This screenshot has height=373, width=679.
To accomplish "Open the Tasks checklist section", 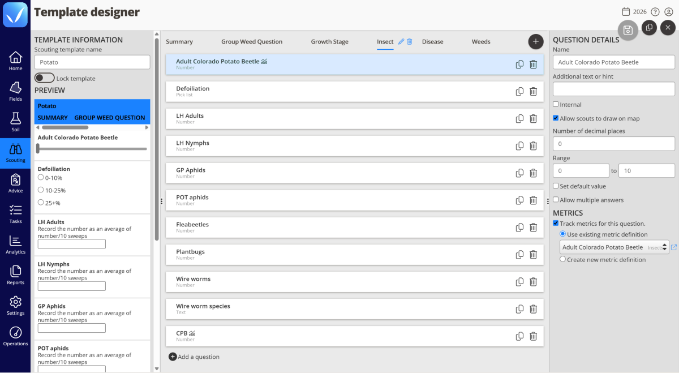I will coord(15,214).
